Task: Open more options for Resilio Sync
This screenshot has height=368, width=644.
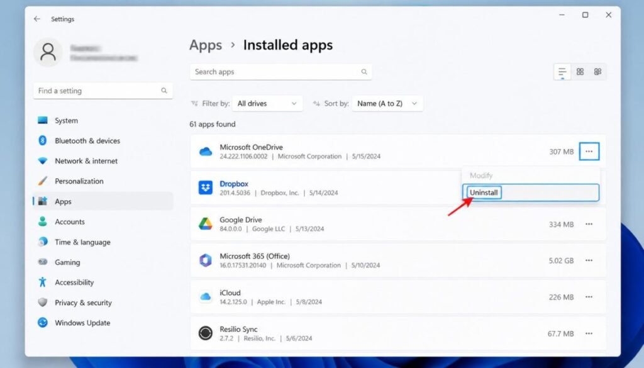Action: click(589, 333)
